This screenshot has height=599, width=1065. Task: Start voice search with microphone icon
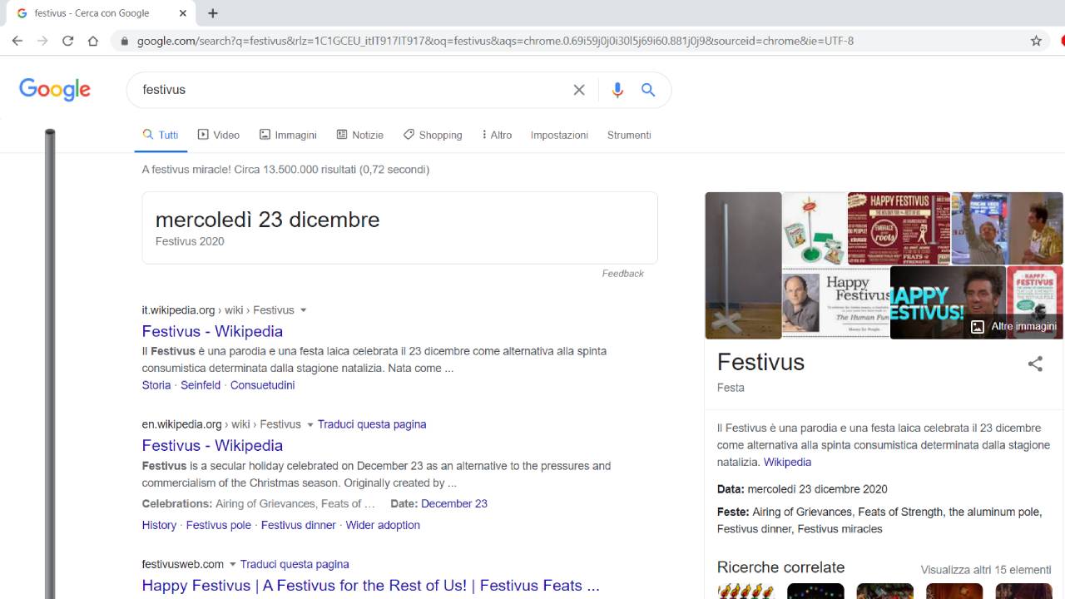617,90
